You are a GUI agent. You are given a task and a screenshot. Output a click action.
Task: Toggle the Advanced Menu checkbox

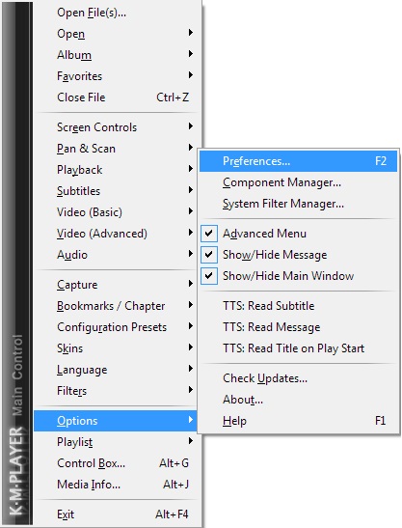click(x=209, y=234)
